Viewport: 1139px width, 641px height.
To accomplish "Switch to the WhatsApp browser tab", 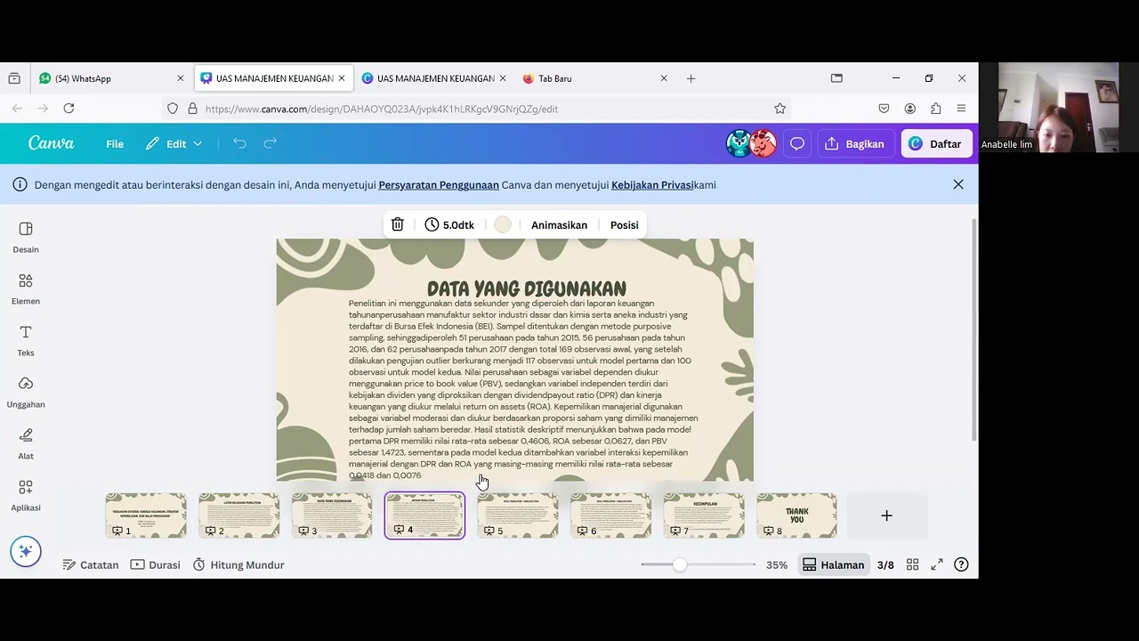I will click(111, 78).
